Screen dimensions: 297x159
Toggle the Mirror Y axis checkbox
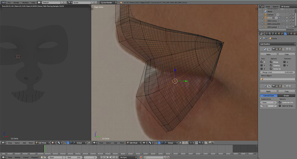click(x=262, y=65)
